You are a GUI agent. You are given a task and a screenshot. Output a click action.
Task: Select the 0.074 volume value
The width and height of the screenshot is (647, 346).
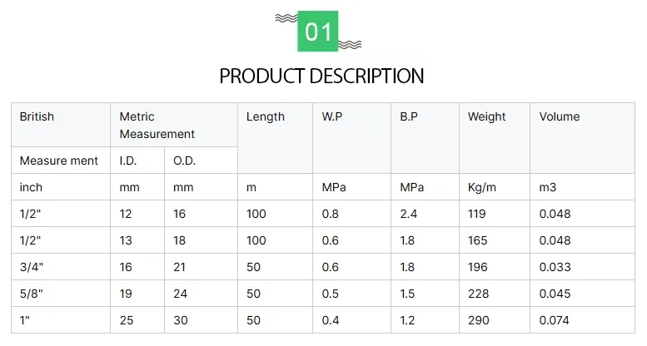click(555, 320)
